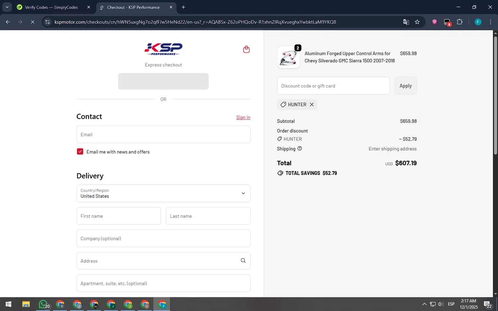Click the TOTAL SAVINGS $52.79 text

[x=311, y=173]
